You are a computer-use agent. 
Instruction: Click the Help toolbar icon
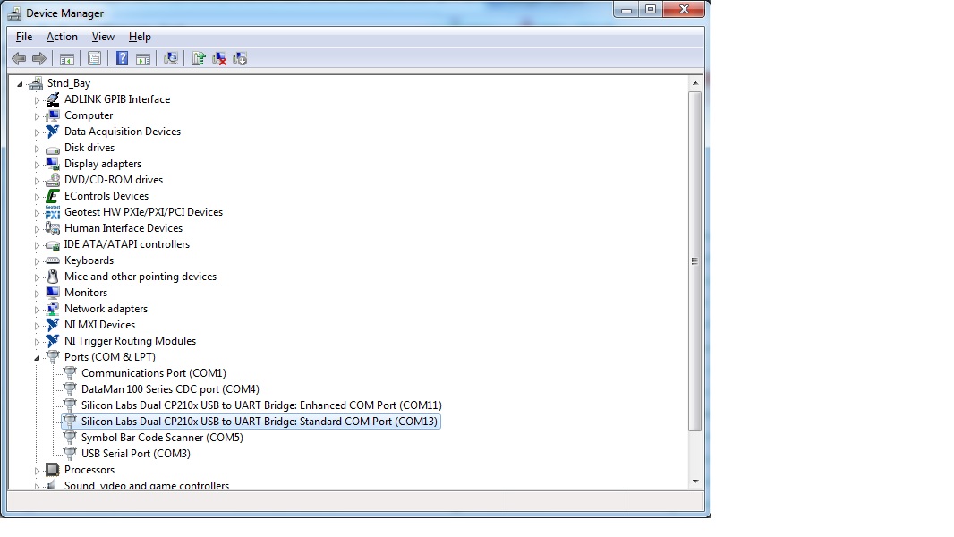(x=122, y=58)
